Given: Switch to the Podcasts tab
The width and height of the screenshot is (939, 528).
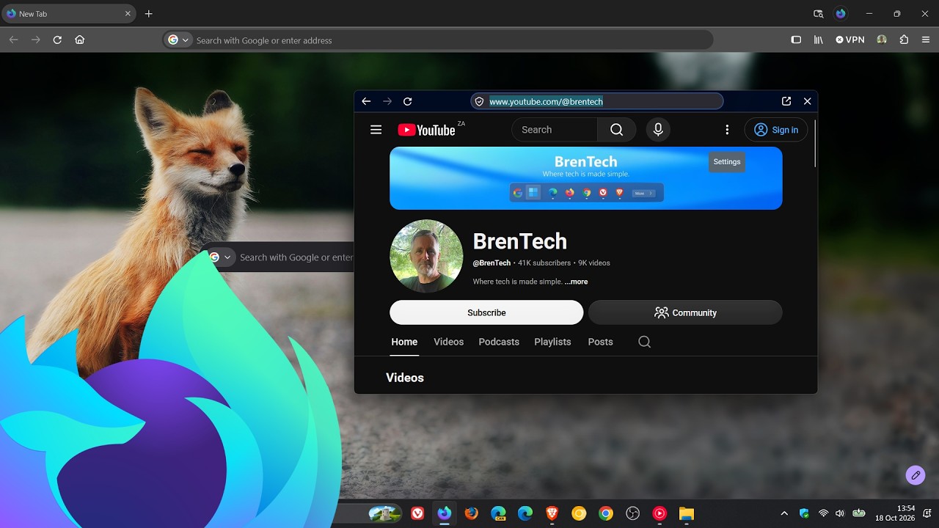Looking at the screenshot, I should coord(499,342).
